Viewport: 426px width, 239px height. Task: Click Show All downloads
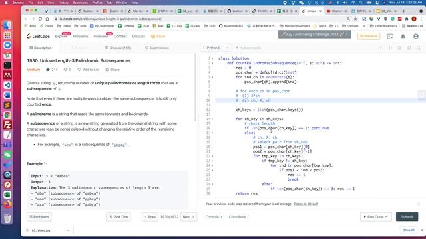[x=409, y=230]
